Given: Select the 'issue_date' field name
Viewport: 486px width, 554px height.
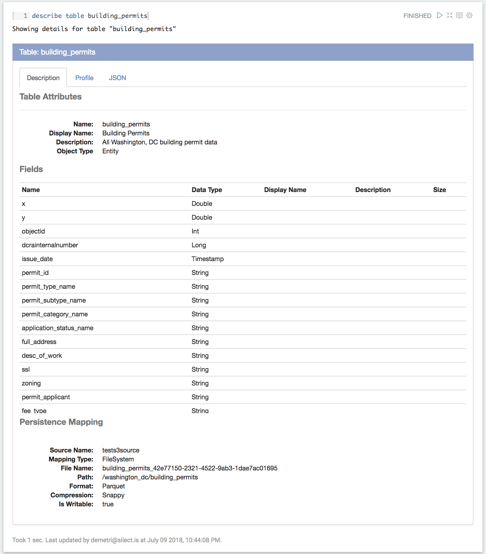Looking at the screenshot, I should click(x=37, y=259).
